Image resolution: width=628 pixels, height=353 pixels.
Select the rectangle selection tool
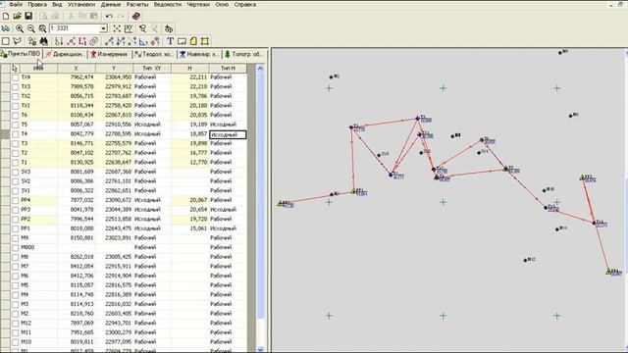[6, 41]
